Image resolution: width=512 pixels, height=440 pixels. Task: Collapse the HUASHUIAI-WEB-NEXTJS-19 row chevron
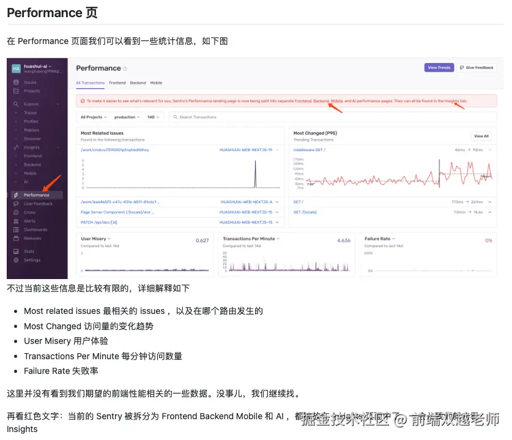[277, 149]
